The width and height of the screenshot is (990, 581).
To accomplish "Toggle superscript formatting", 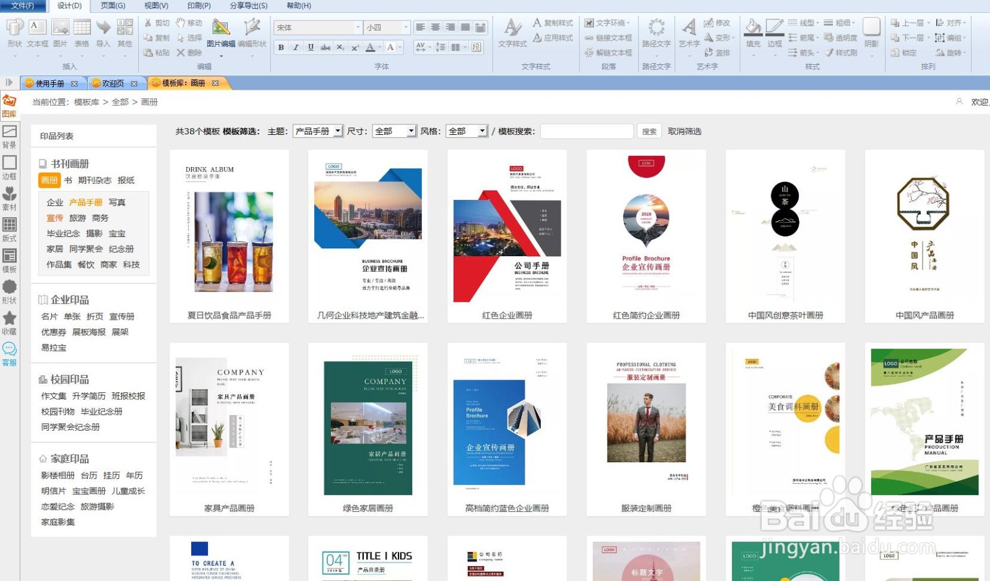I will pos(355,47).
